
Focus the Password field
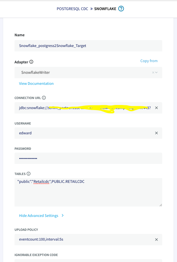88,158
